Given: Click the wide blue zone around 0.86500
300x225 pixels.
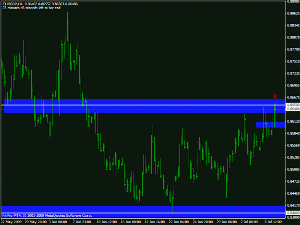Looking at the screenshot, I should [144, 106].
